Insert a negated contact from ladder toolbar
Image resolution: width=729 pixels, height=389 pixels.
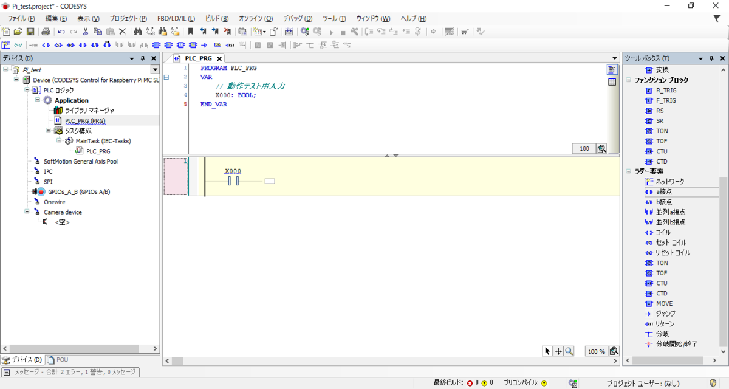[x=95, y=45]
